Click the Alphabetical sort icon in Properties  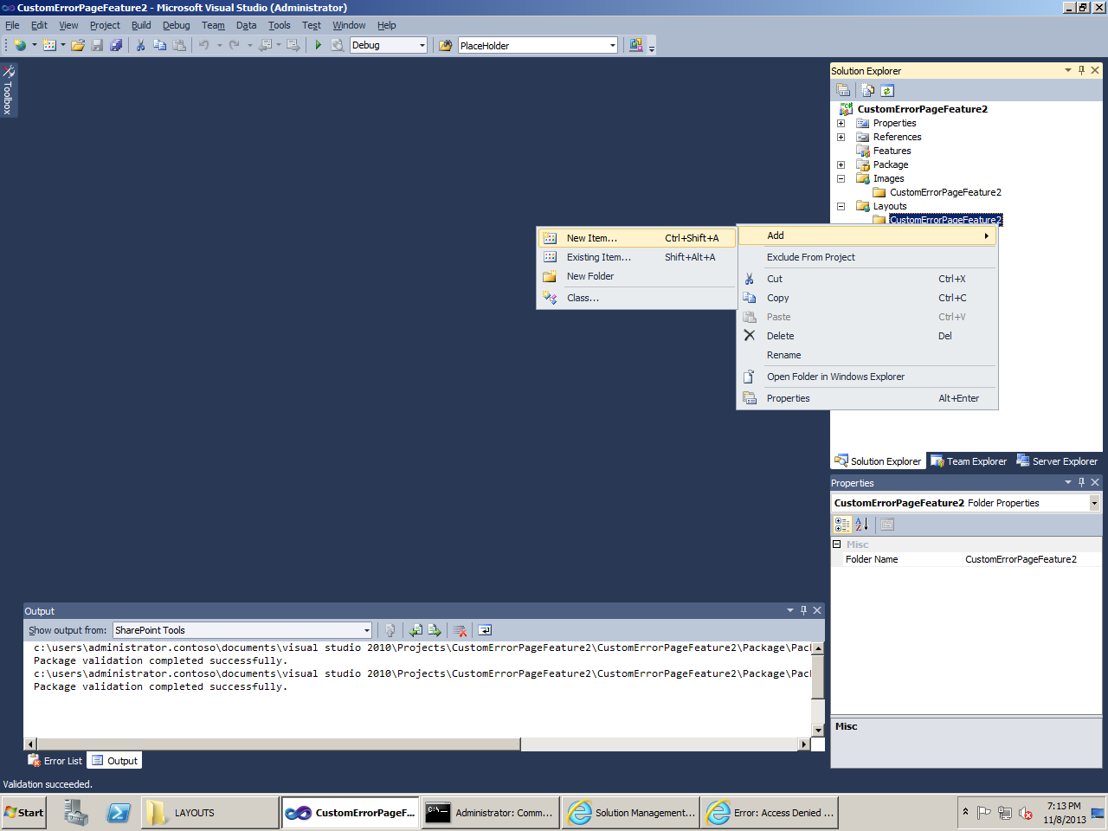click(x=862, y=524)
